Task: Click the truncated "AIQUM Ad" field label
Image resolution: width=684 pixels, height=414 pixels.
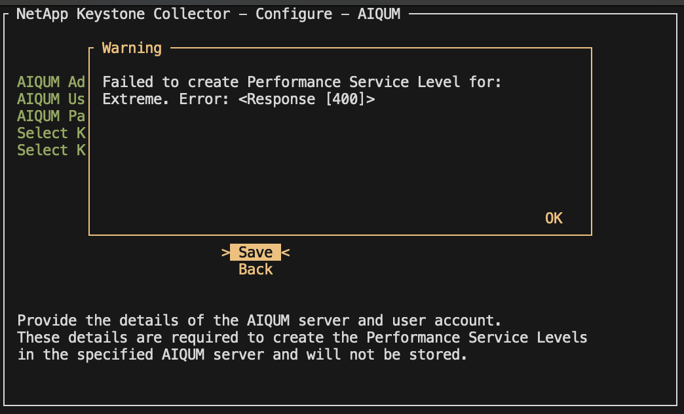Action: tap(51, 82)
